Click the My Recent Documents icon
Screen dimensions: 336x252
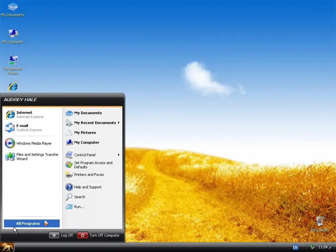69,123
